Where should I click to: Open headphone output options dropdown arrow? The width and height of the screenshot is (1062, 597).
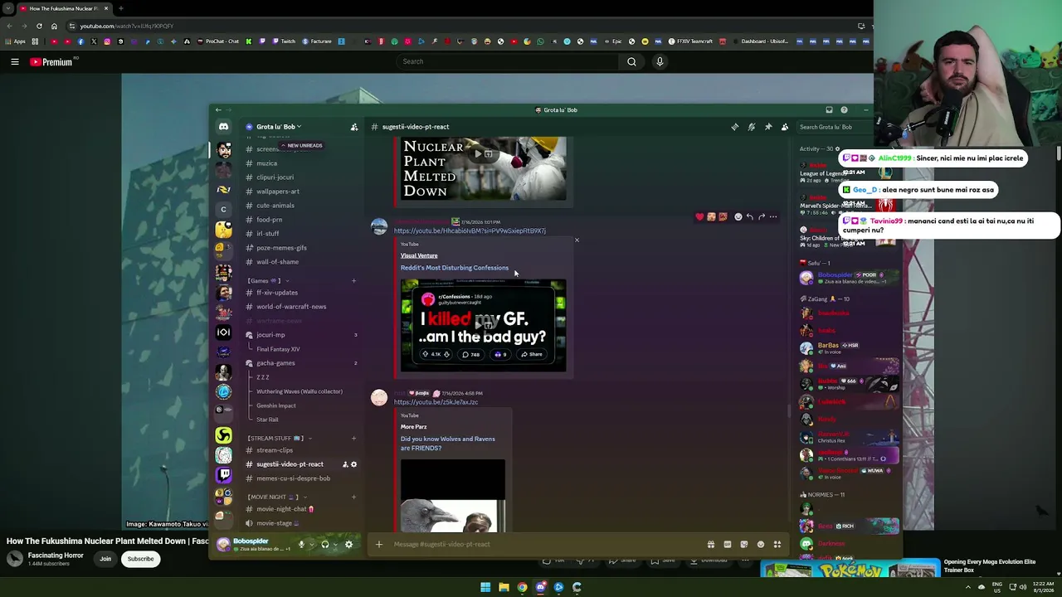pyautogui.click(x=335, y=545)
